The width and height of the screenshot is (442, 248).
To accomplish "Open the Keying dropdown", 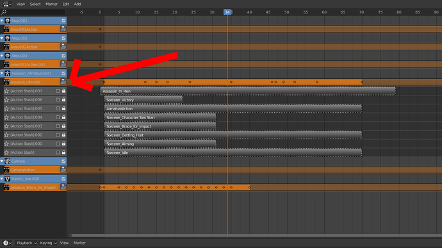I will pos(48,243).
